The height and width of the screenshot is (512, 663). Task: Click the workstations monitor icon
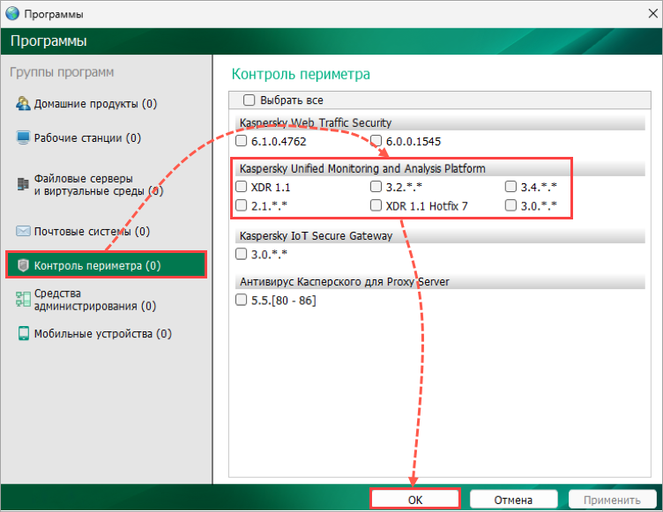pyautogui.click(x=23, y=137)
